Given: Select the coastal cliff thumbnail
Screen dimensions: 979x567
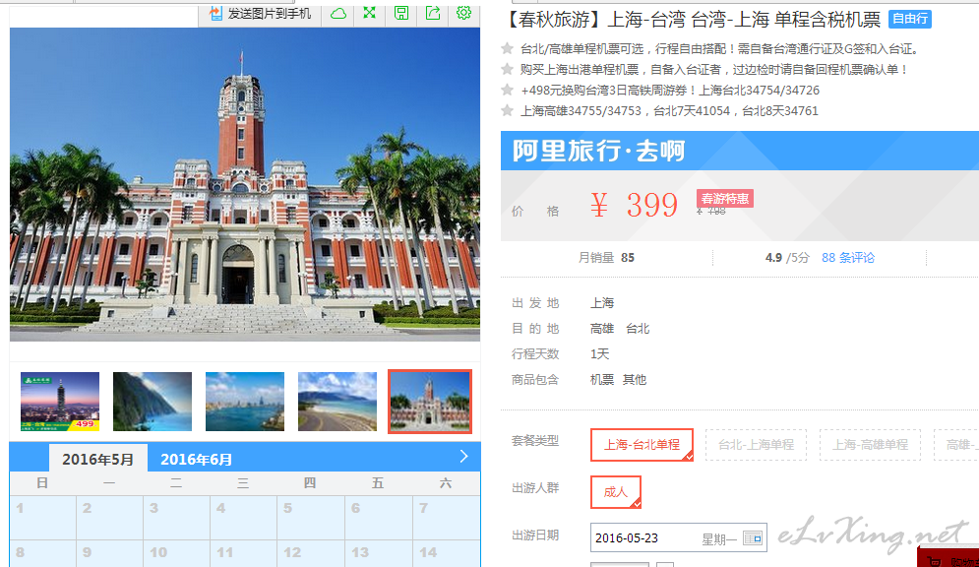Looking at the screenshot, I should [x=153, y=402].
